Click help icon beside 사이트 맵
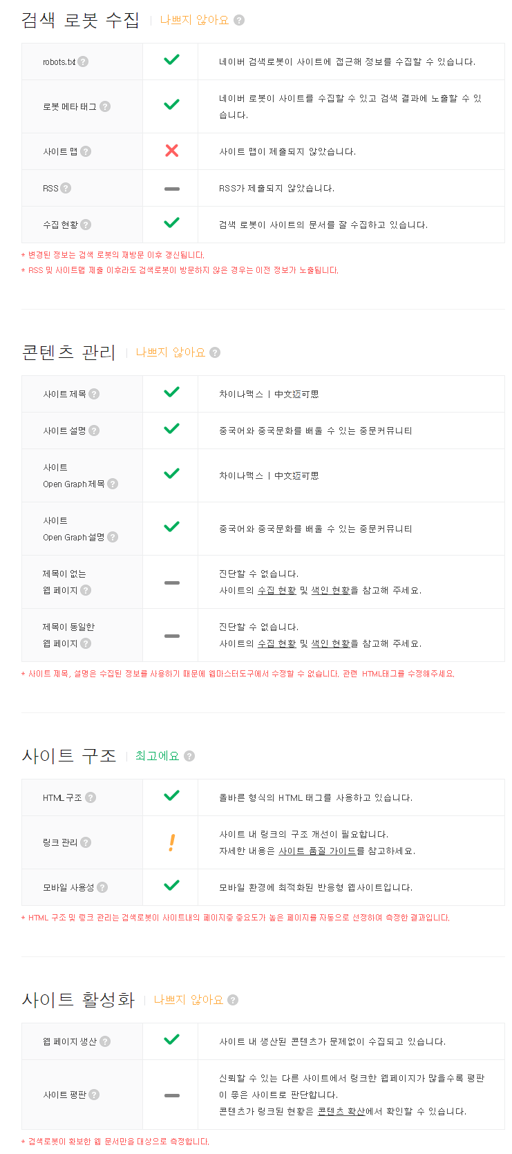Screen dimensions: 512x1154 pos(86,151)
